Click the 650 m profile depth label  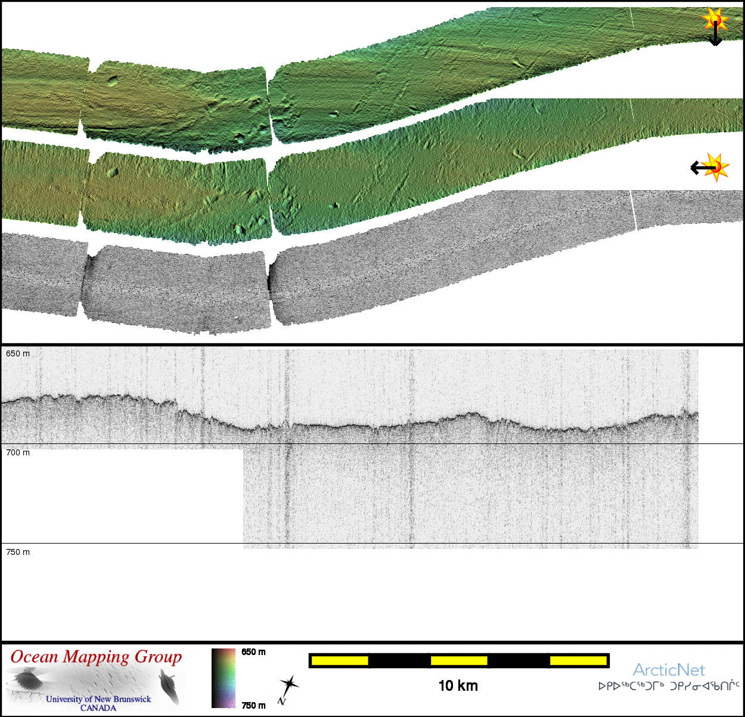18,353
